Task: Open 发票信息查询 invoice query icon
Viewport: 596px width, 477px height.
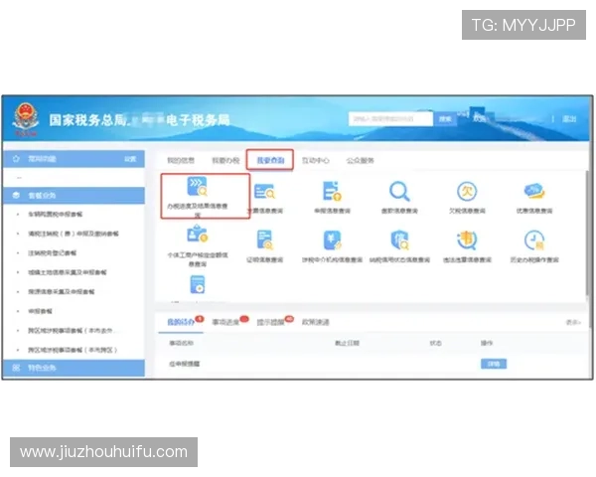Action: [x=264, y=192]
